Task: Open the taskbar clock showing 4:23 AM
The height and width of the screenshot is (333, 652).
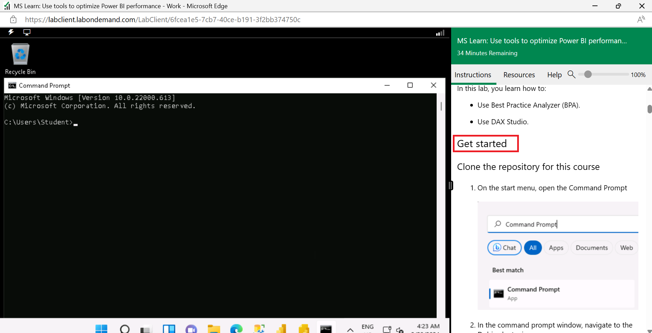Action: [x=428, y=326]
